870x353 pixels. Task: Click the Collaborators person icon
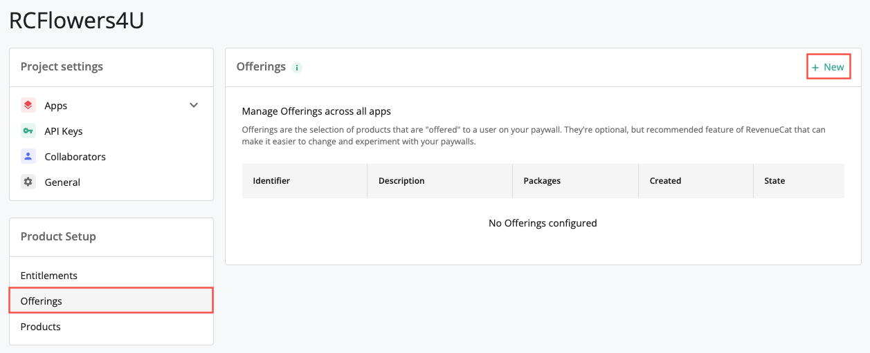[28, 157]
